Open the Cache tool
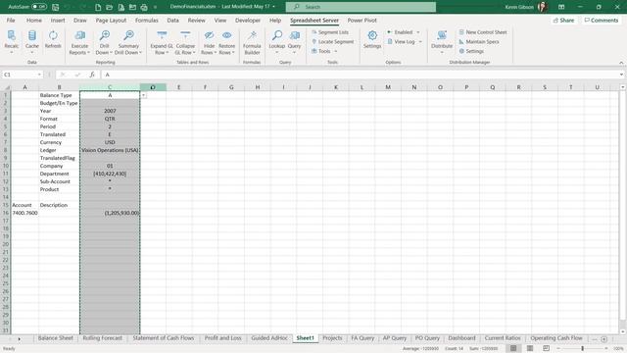Image resolution: width=627 pixels, height=353 pixels. [32, 42]
